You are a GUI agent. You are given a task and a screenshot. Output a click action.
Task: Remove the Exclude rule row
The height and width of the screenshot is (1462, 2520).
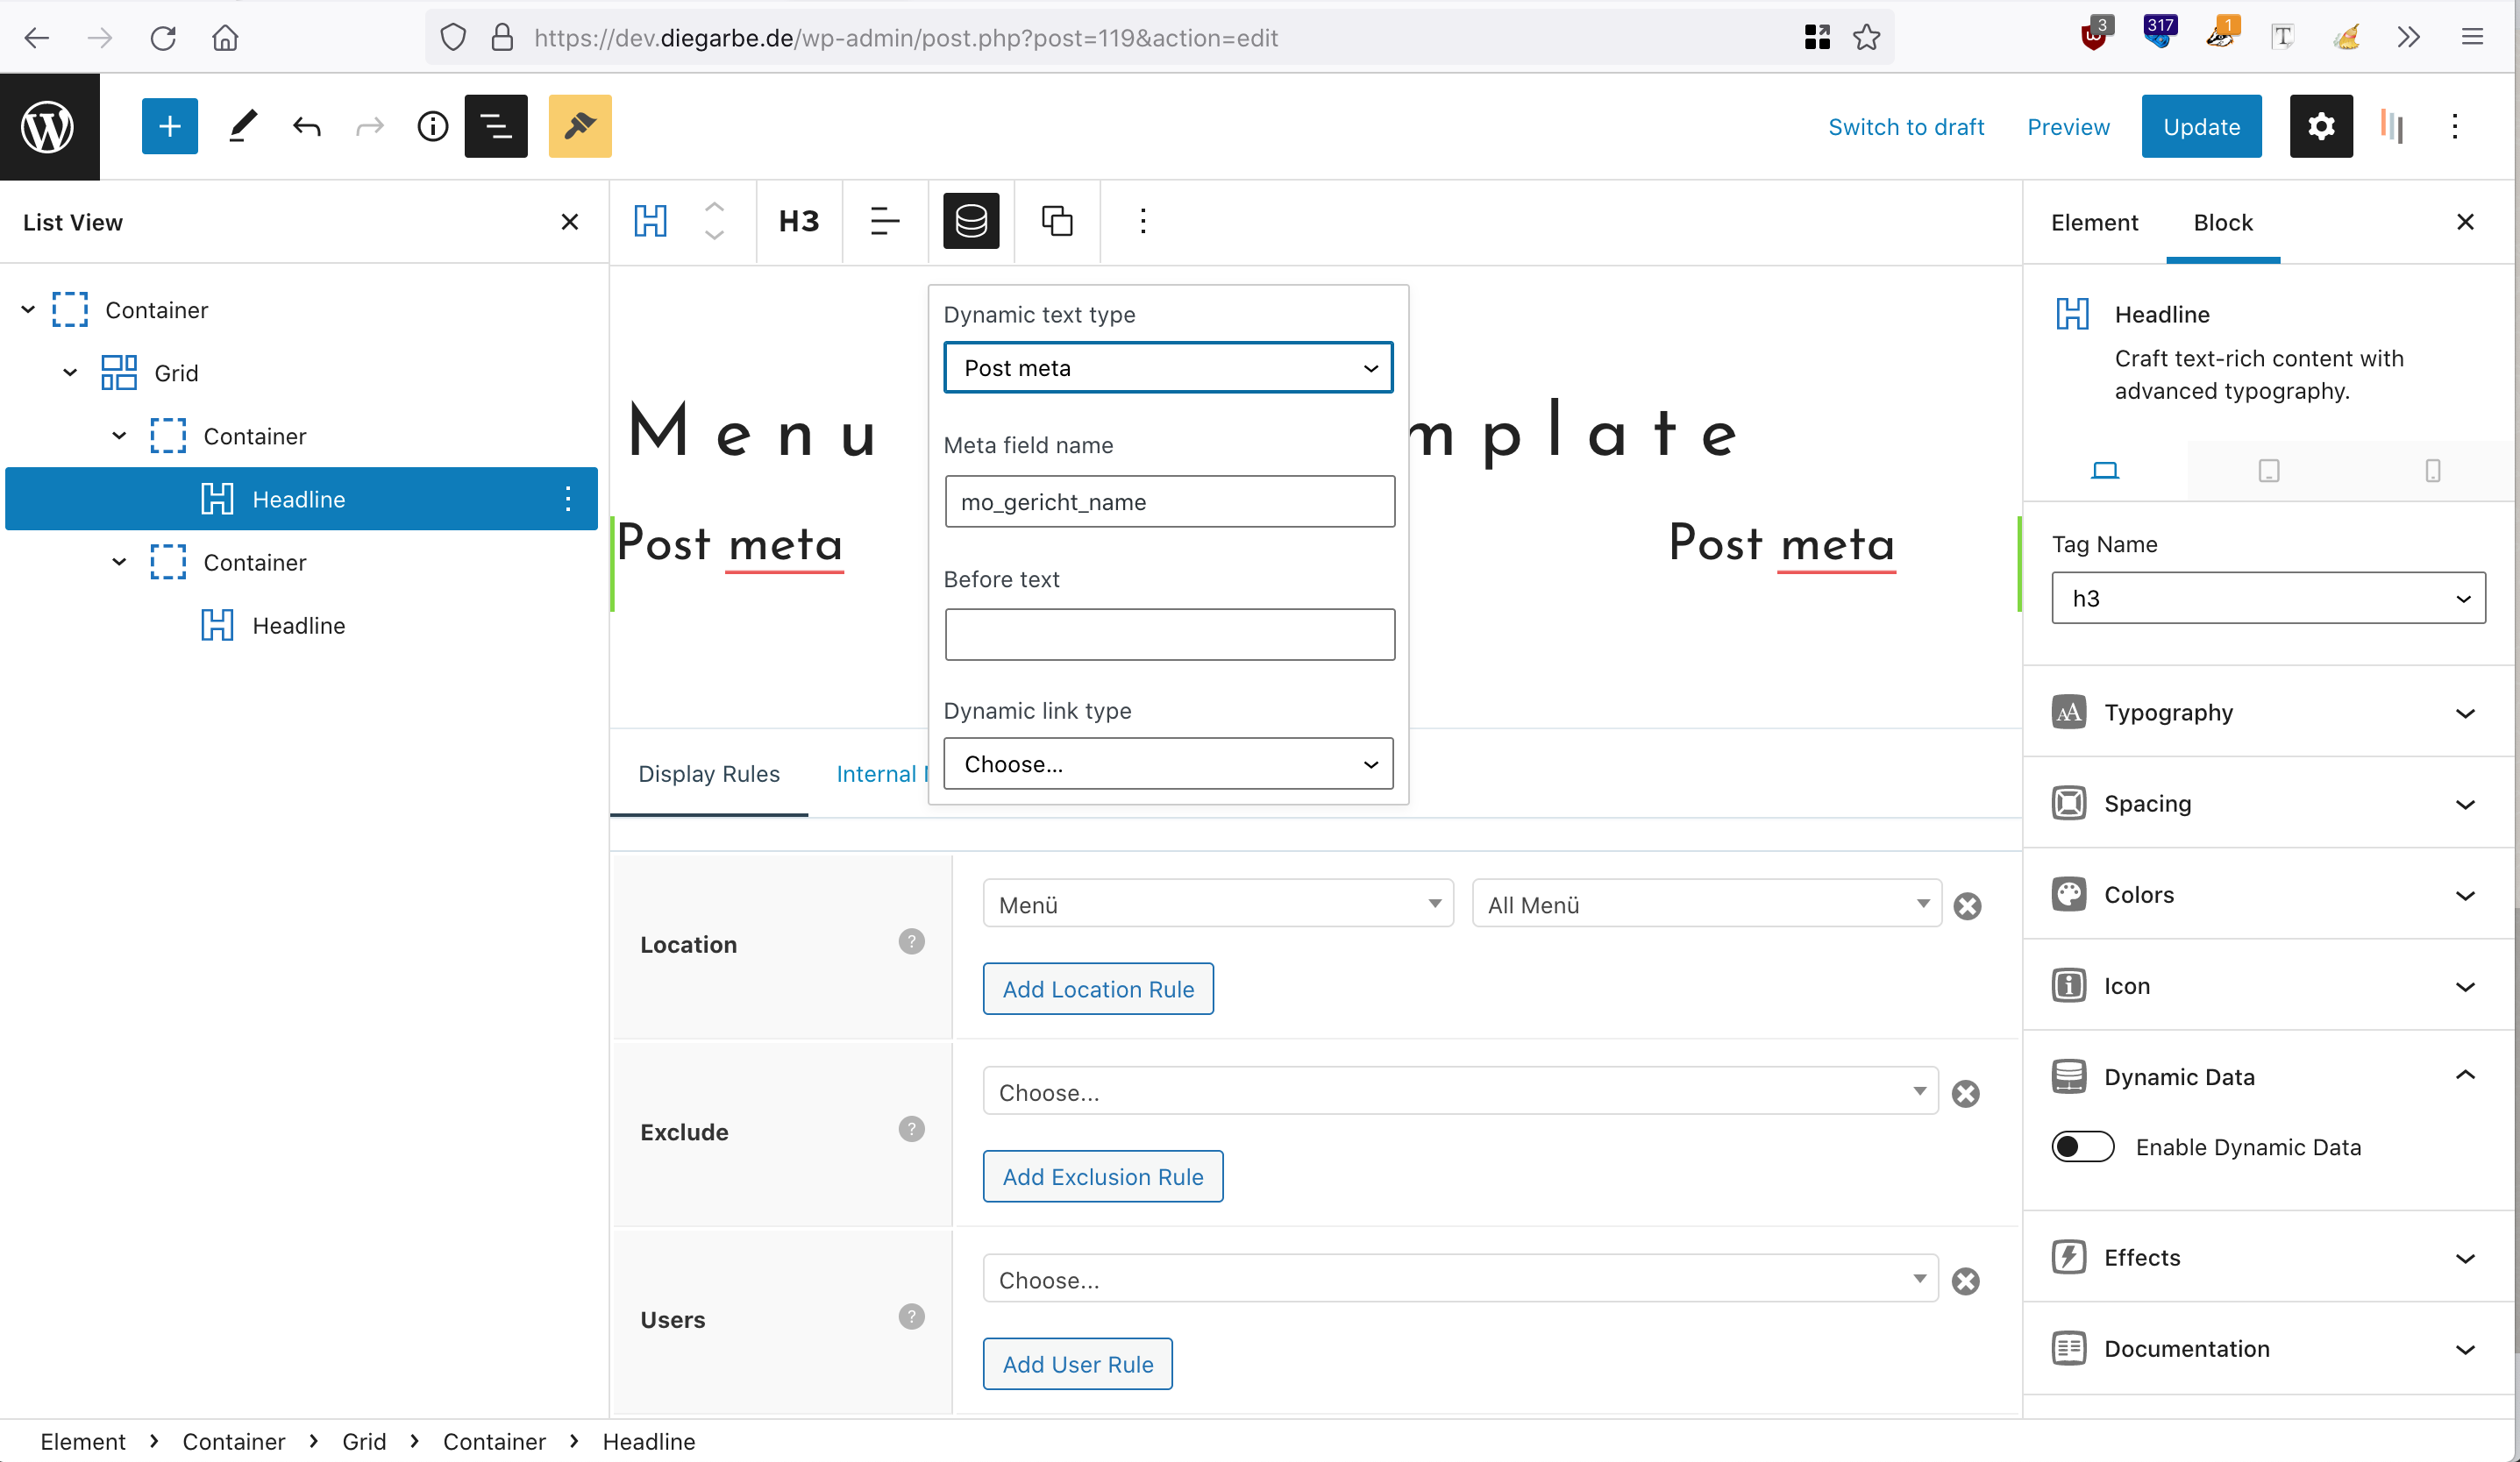tap(1966, 1093)
